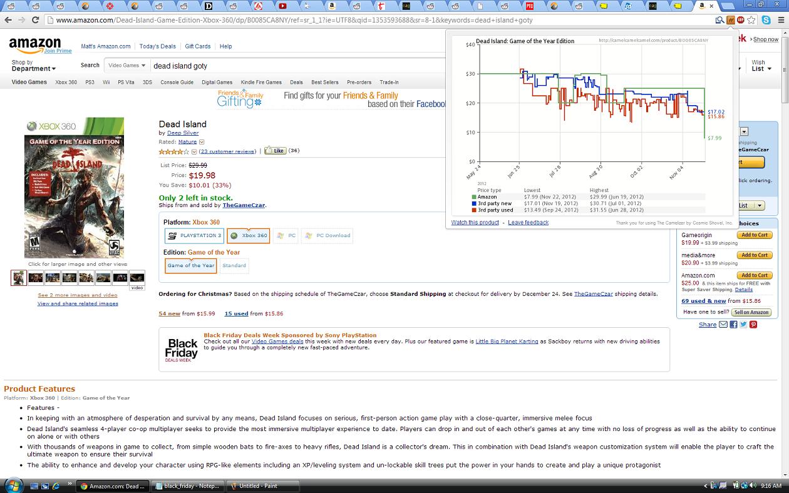Click the Internet Explorer quick launch icon
The width and height of the screenshot is (789, 493).
[56, 486]
